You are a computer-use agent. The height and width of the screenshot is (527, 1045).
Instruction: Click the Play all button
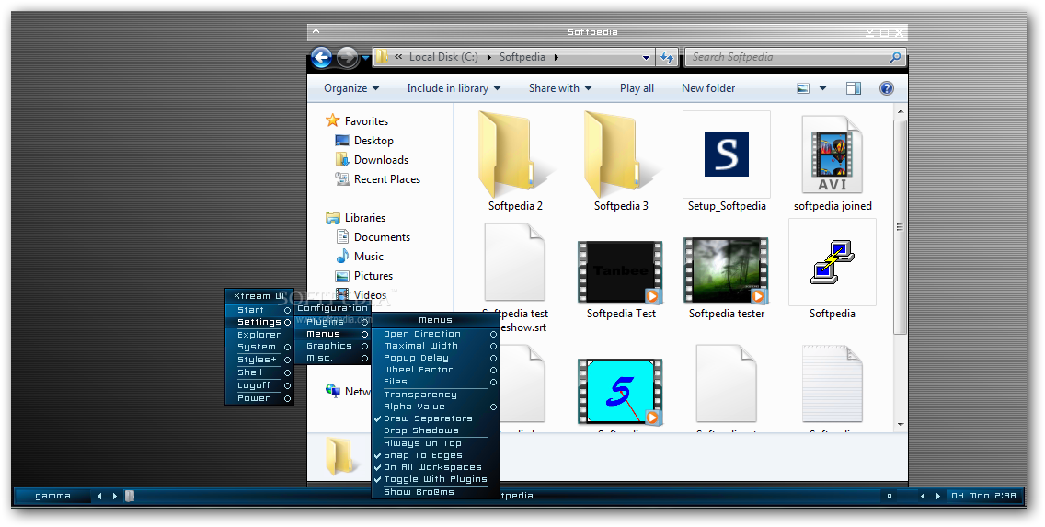pos(637,88)
